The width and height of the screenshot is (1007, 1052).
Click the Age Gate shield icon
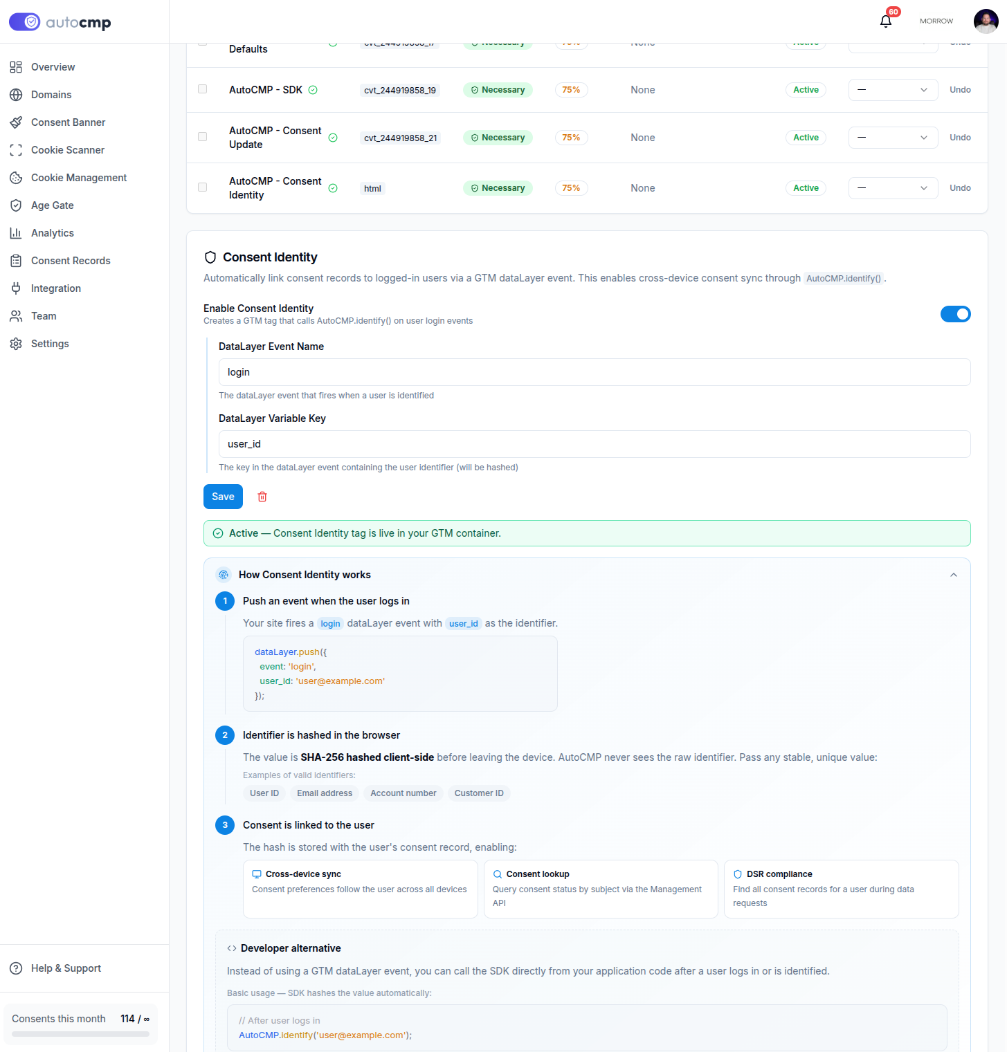pyautogui.click(x=16, y=205)
